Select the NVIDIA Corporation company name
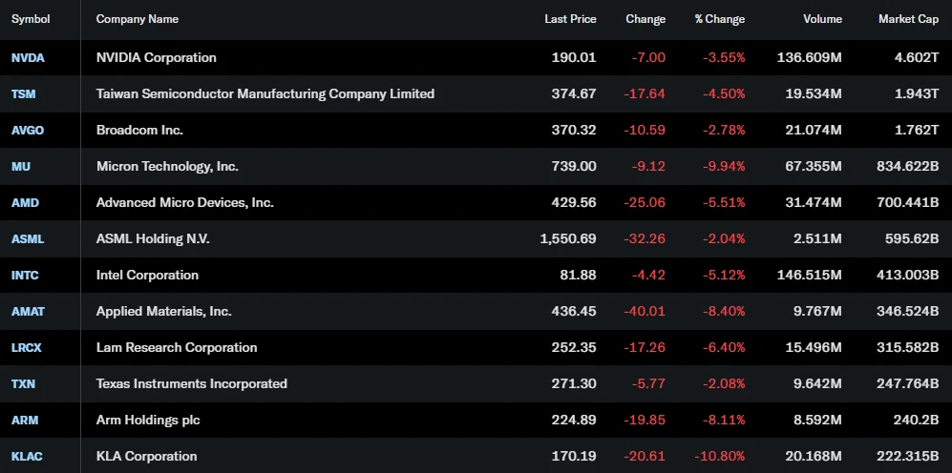Screen dimensions: 952x473 coord(156,57)
